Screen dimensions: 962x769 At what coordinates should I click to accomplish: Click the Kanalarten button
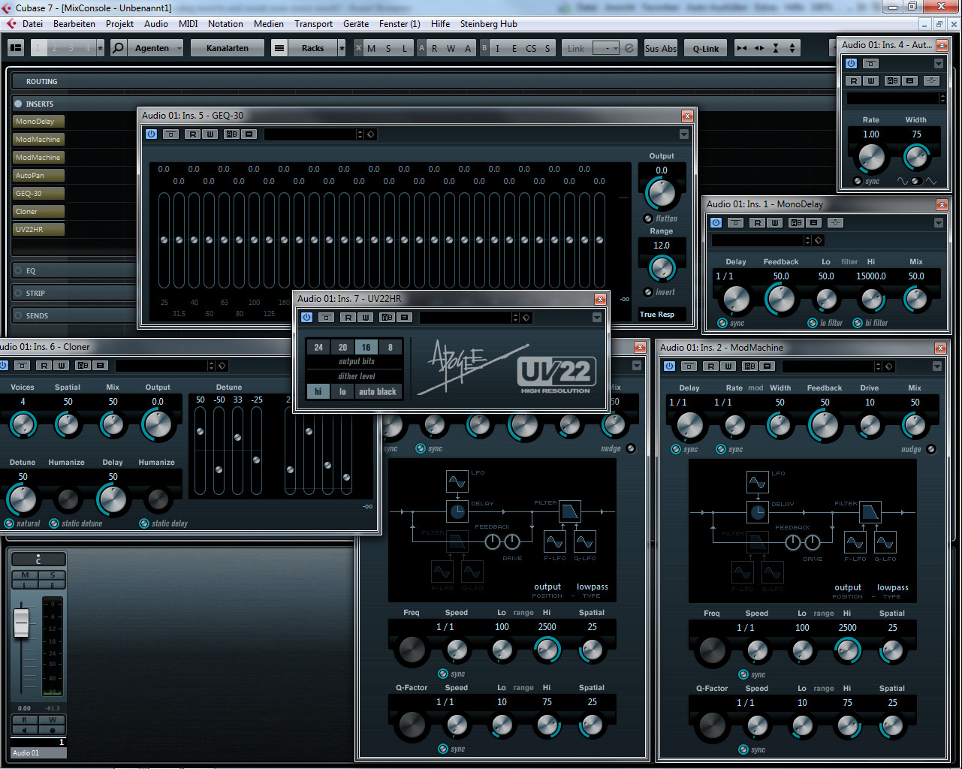point(228,48)
